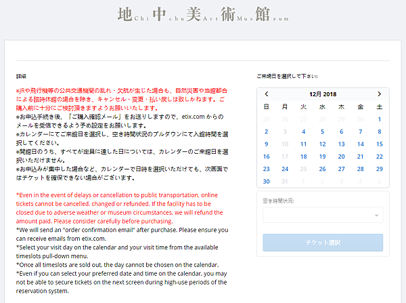Click the ご来館日を選択して下さい label

pos(287,77)
